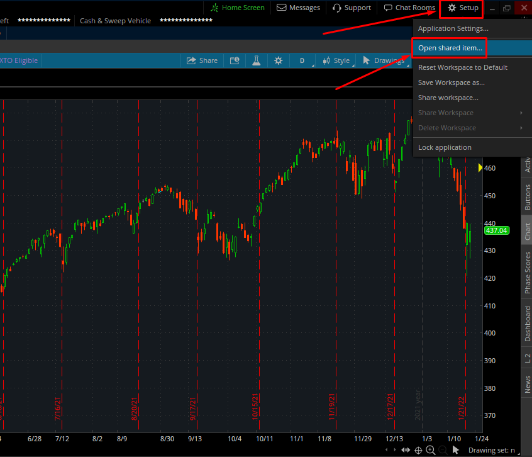Screen dimensions: 532x457
Task: Choose Save Workspace as option
Action: pos(451,82)
